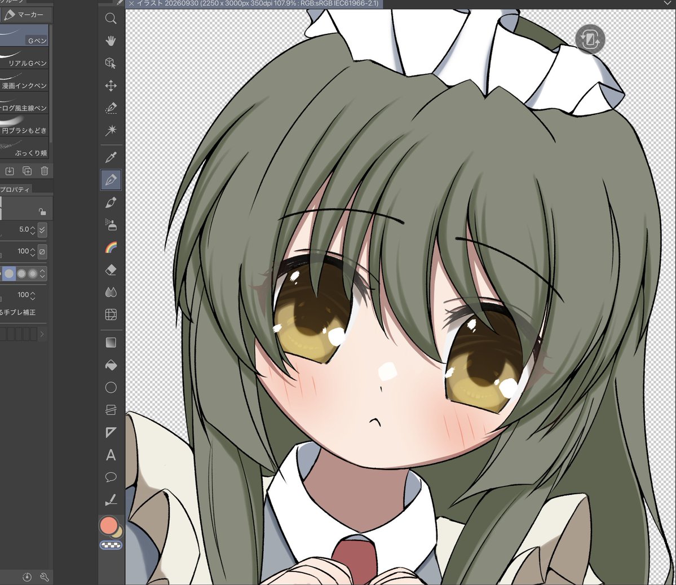Viewport: 676px width, 585px height.
Task: Expand canvas tab chevron at top right
Action: pos(668,3)
